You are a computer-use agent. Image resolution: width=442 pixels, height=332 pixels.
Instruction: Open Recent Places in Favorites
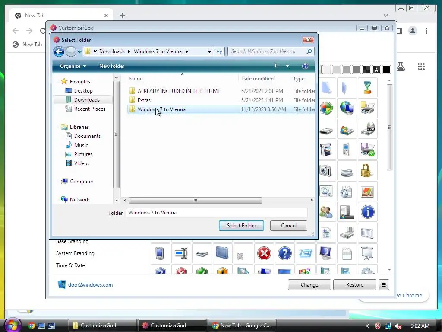89,109
